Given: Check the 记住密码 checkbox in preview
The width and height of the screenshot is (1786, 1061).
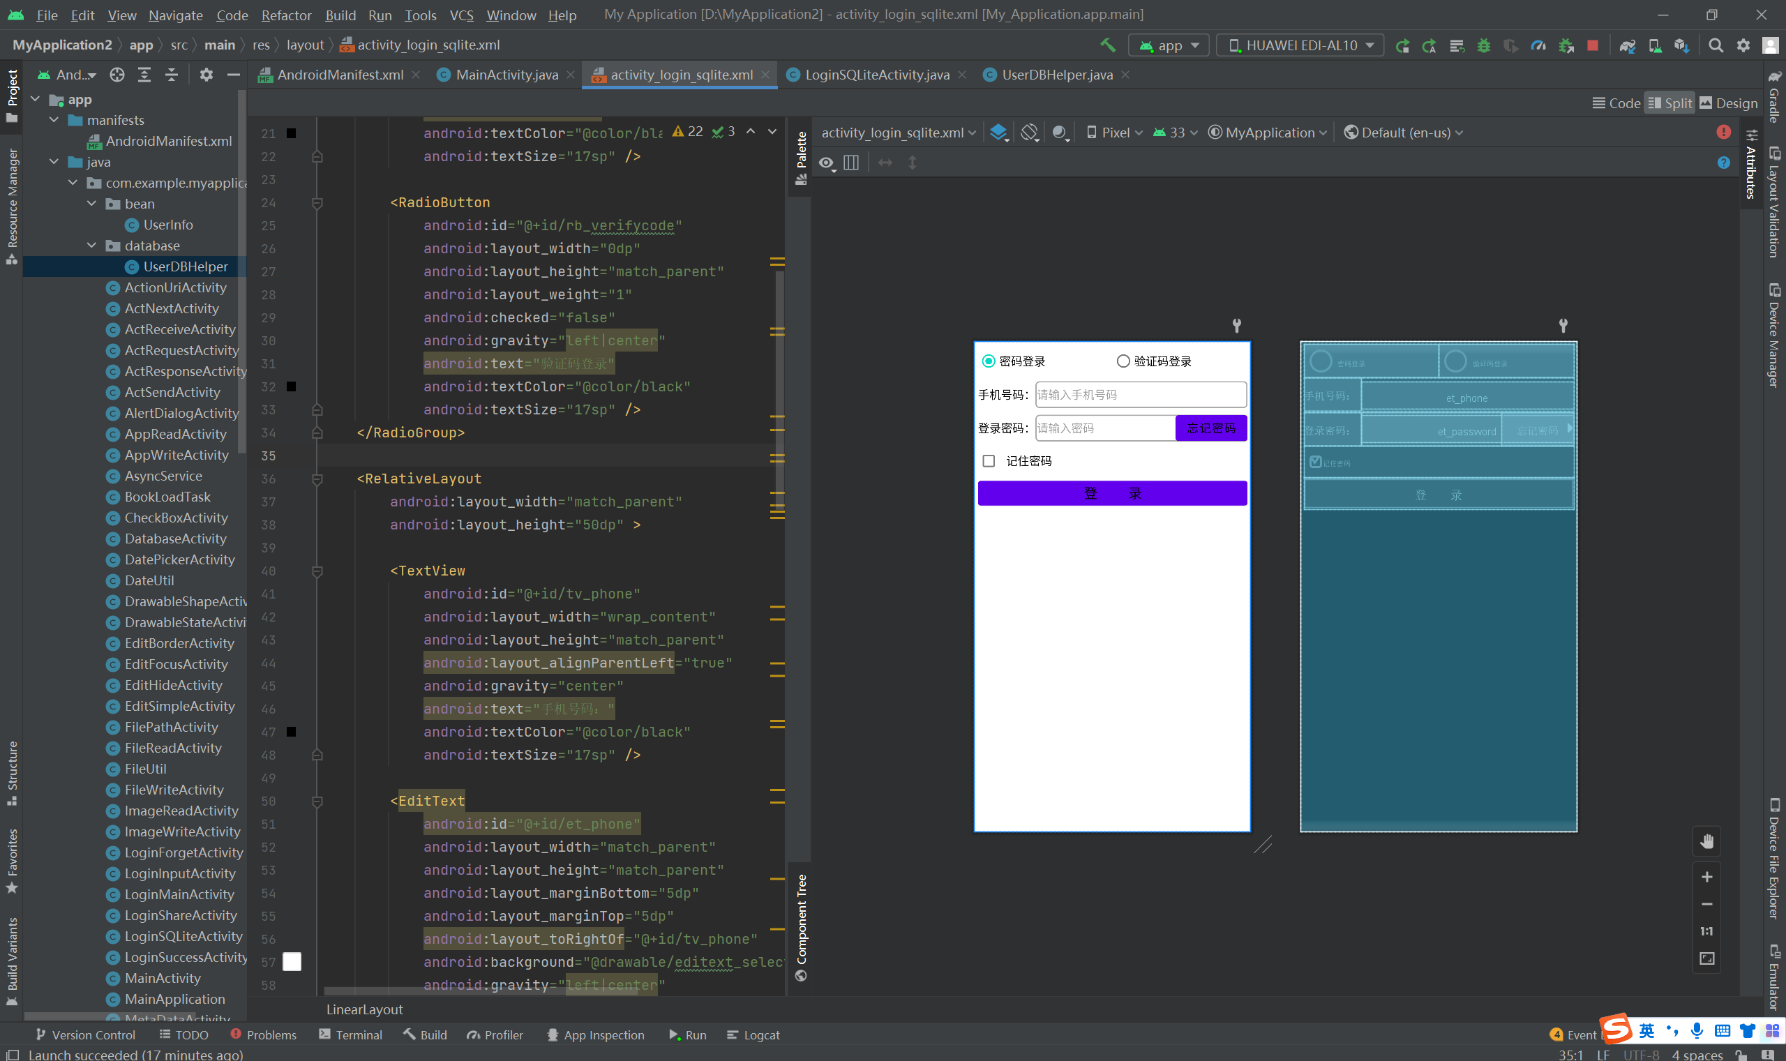Looking at the screenshot, I should [x=989, y=461].
